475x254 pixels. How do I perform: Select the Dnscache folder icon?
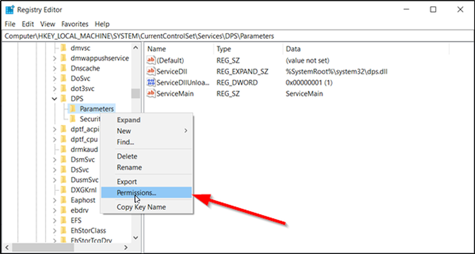[64, 68]
